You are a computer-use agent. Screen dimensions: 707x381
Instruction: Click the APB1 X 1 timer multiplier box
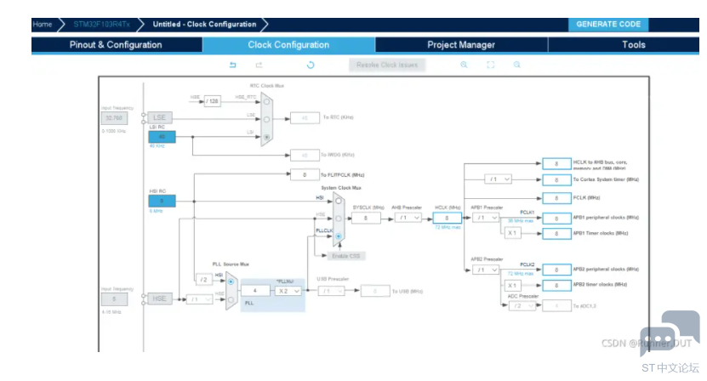(x=512, y=233)
